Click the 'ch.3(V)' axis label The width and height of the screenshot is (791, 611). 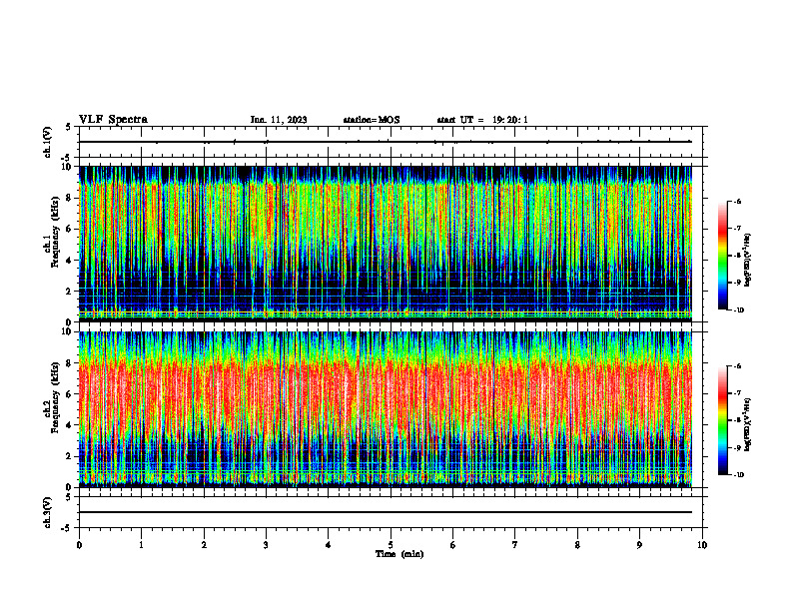pyautogui.click(x=48, y=513)
